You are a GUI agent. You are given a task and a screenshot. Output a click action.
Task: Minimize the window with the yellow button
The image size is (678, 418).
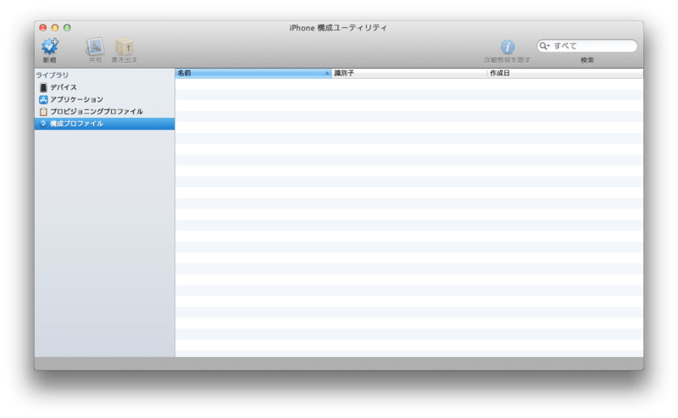[55, 28]
